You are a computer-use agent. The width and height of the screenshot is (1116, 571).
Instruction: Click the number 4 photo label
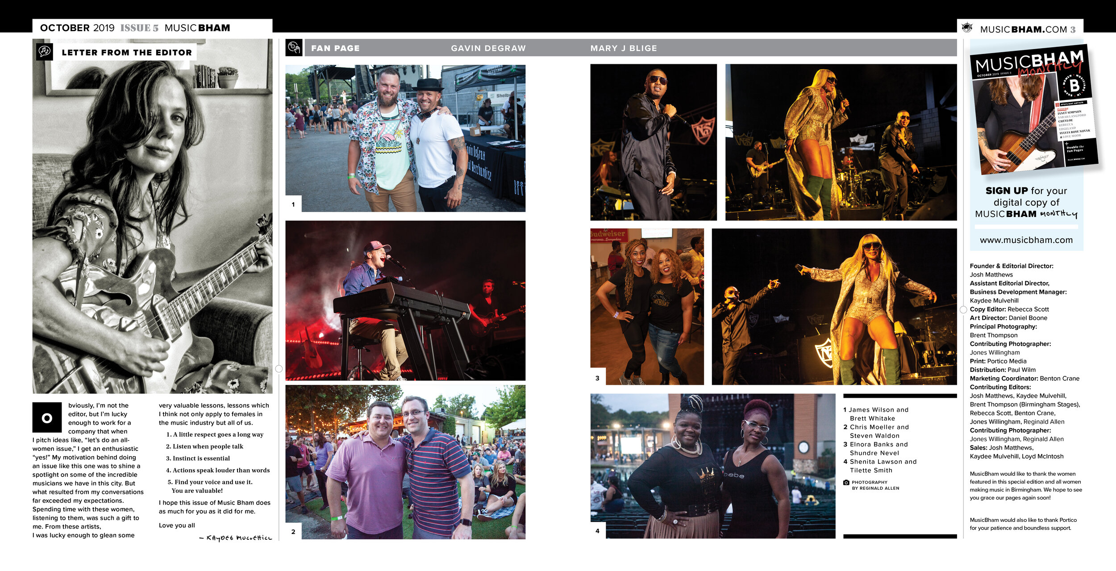pyautogui.click(x=597, y=530)
